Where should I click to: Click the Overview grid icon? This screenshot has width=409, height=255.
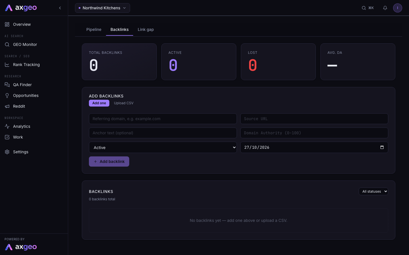click(x=7, y=24)
